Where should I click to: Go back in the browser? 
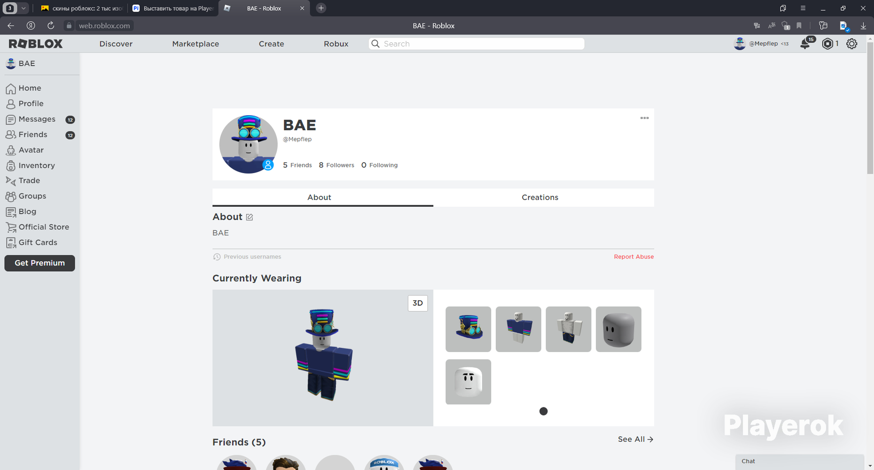11,26
